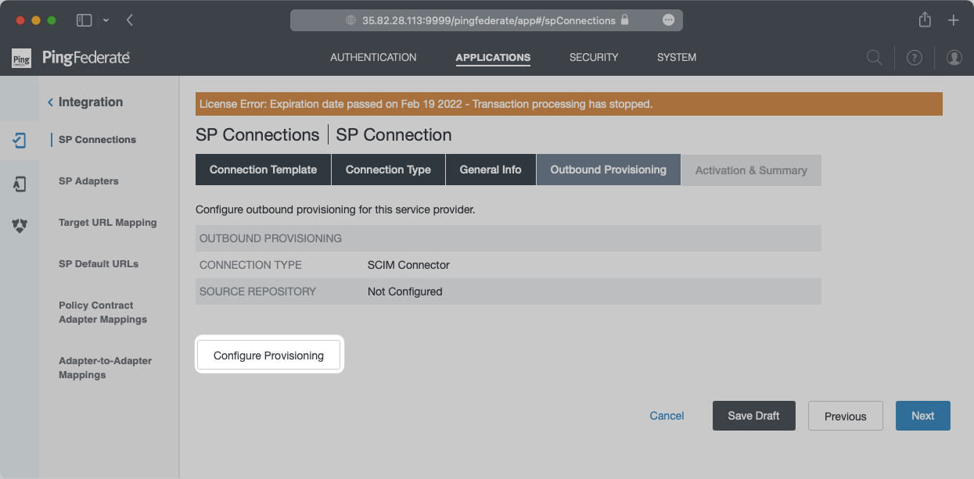
Task: Toggle the browser sidebar panel
Action: pyautogui.click(x=84, y=20)
